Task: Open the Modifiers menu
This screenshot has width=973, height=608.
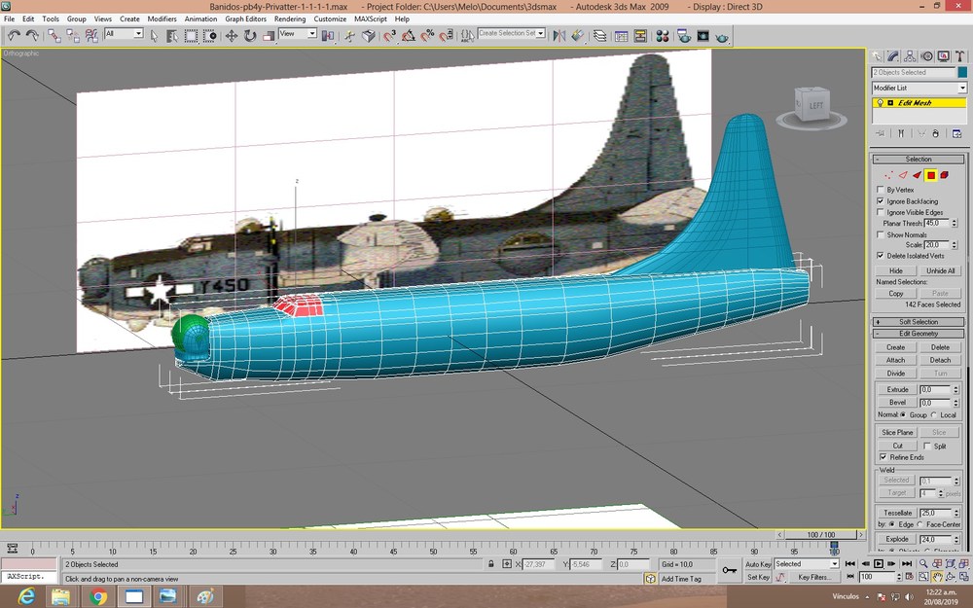Action: point(162,18)
